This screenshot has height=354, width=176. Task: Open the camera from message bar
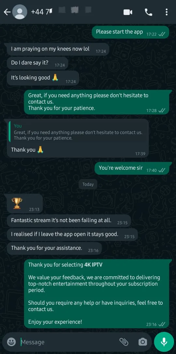(x=142, y=342)
